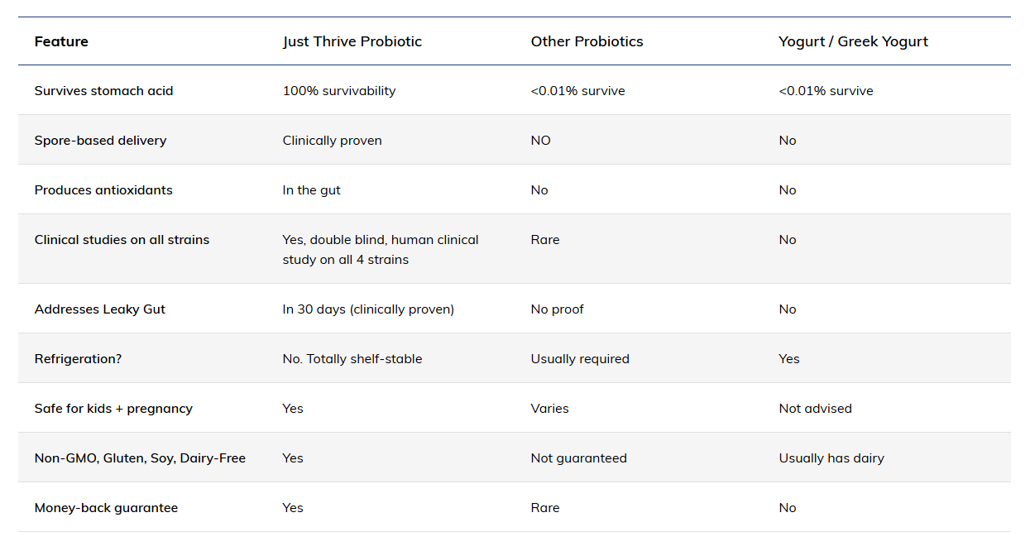Select the 'Money-back guarantee' row label

point(106,508)
